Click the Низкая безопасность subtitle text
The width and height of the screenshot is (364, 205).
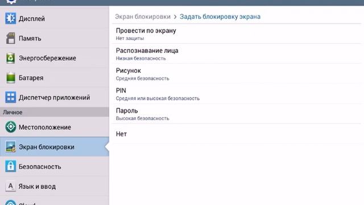(x=140, y=58)
